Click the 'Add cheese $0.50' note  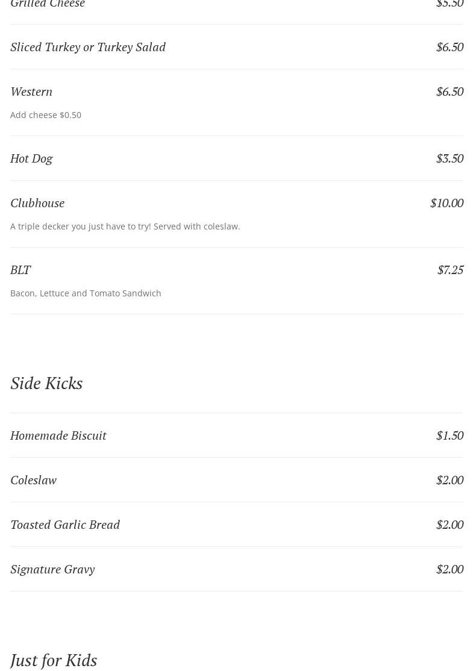[x=46, y=115]
